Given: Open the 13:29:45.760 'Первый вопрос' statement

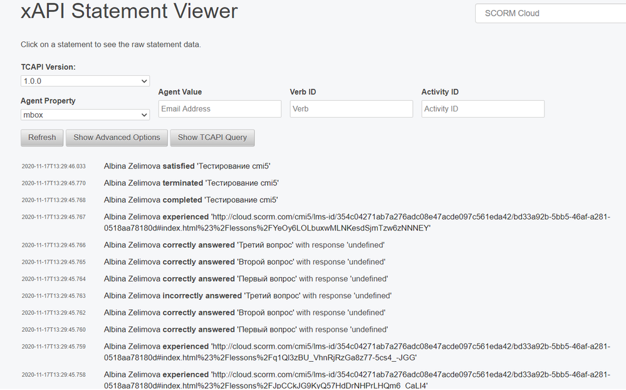Looking at the screenshot, I should (x=246, y=330).
